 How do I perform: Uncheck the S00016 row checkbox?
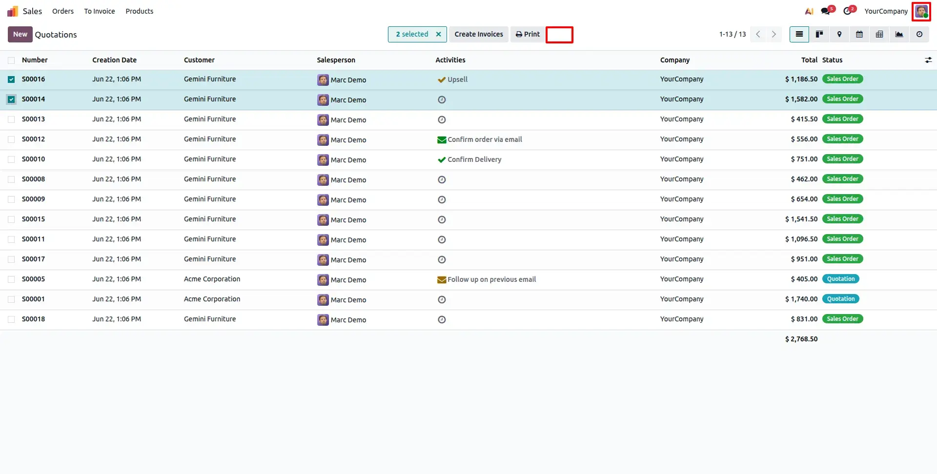(11, 79)
